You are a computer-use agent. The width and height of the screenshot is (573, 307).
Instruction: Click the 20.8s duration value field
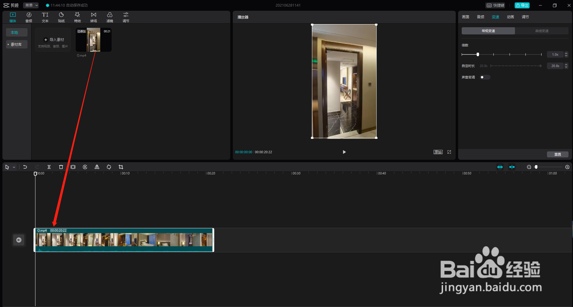pos(555,66)
